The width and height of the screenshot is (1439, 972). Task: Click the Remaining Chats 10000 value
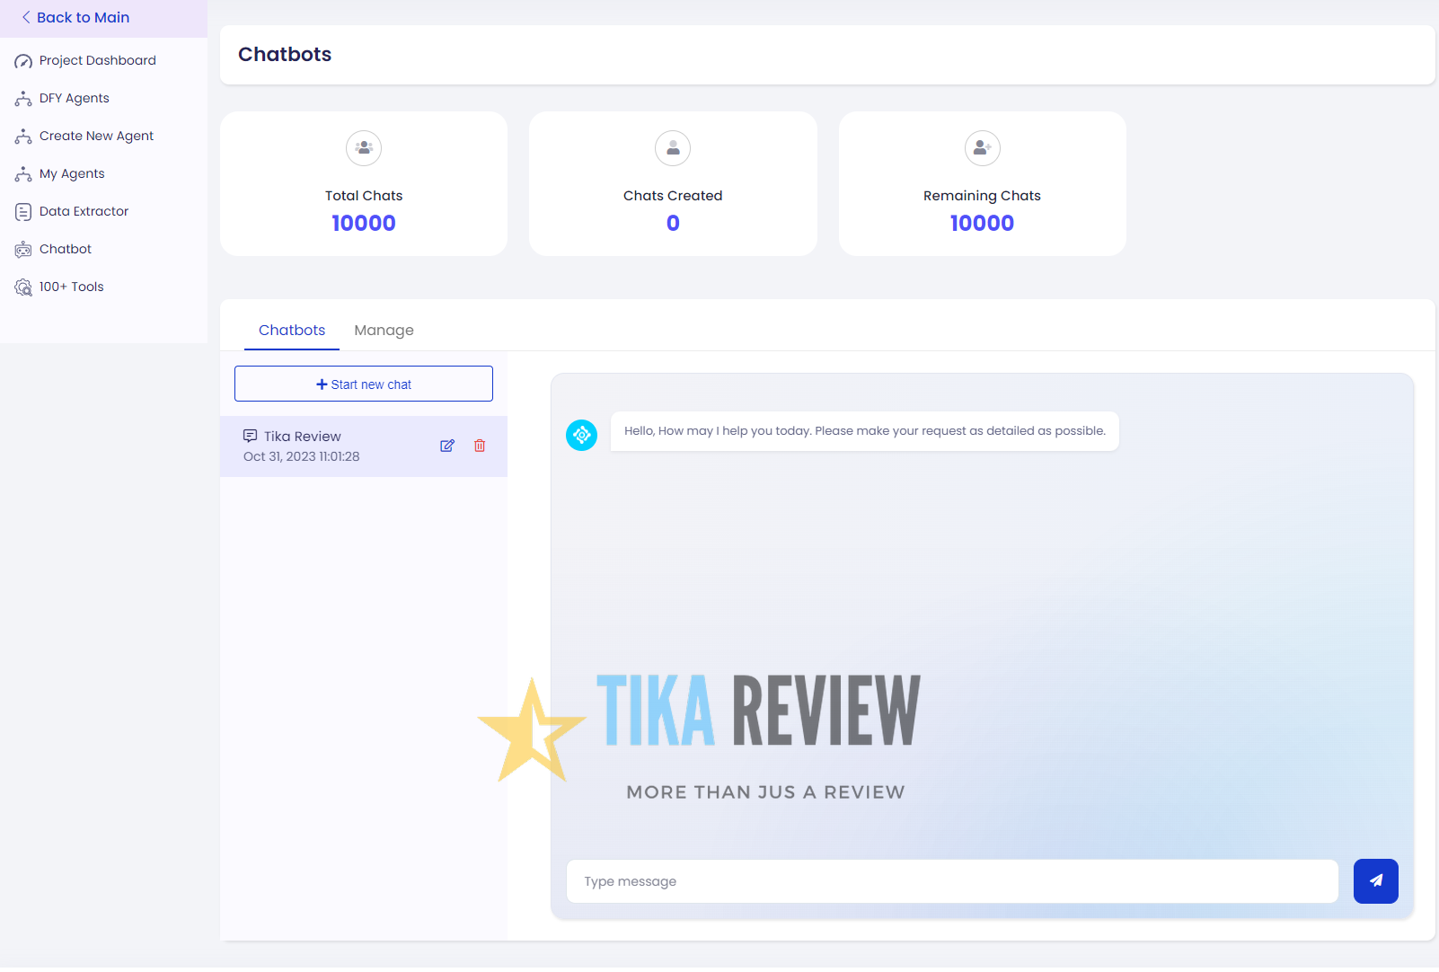982,223
